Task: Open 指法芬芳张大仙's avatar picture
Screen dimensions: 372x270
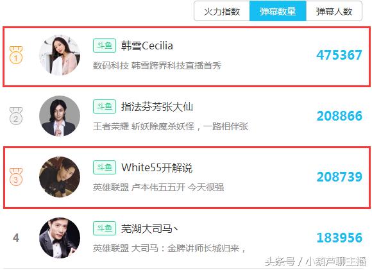Action: pos(60,116)
